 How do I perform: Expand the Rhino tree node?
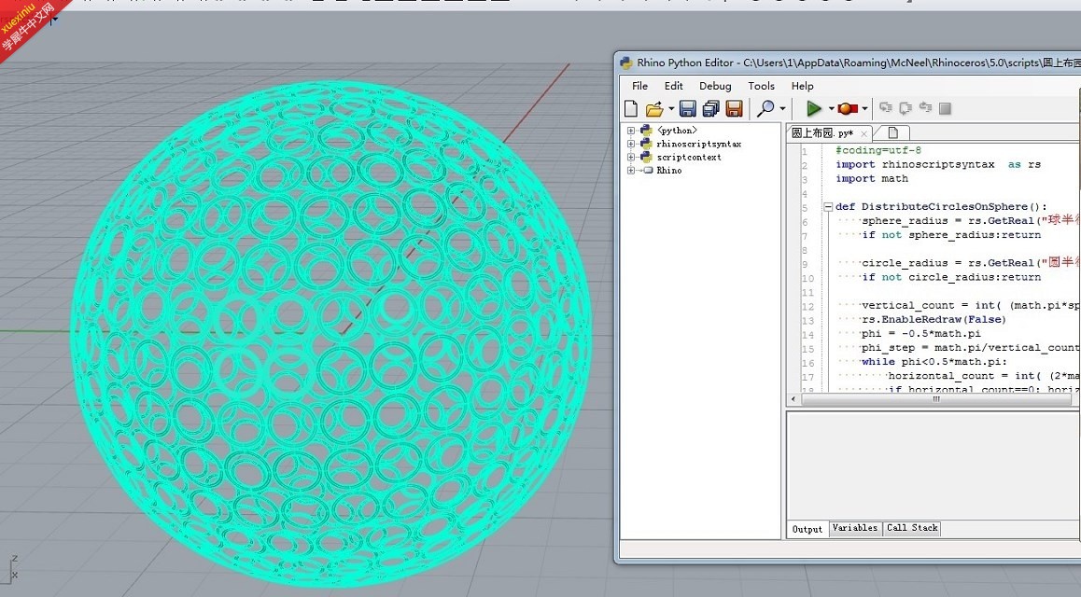click(631, 170)
